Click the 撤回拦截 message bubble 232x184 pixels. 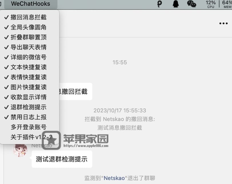point(75,91)
